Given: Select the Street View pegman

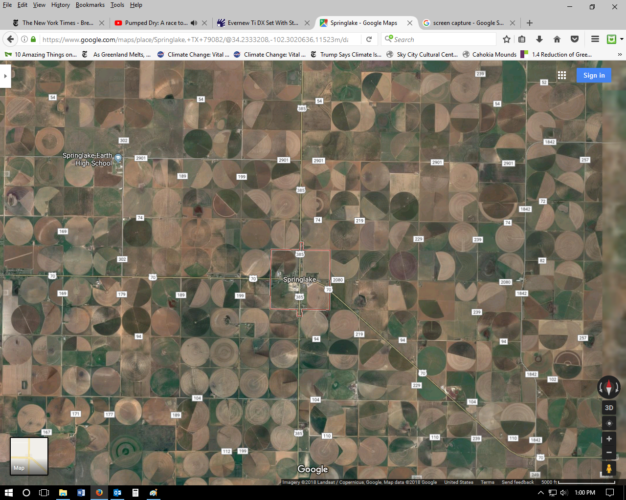Looking at the screenshot, I should pos(609,469).
